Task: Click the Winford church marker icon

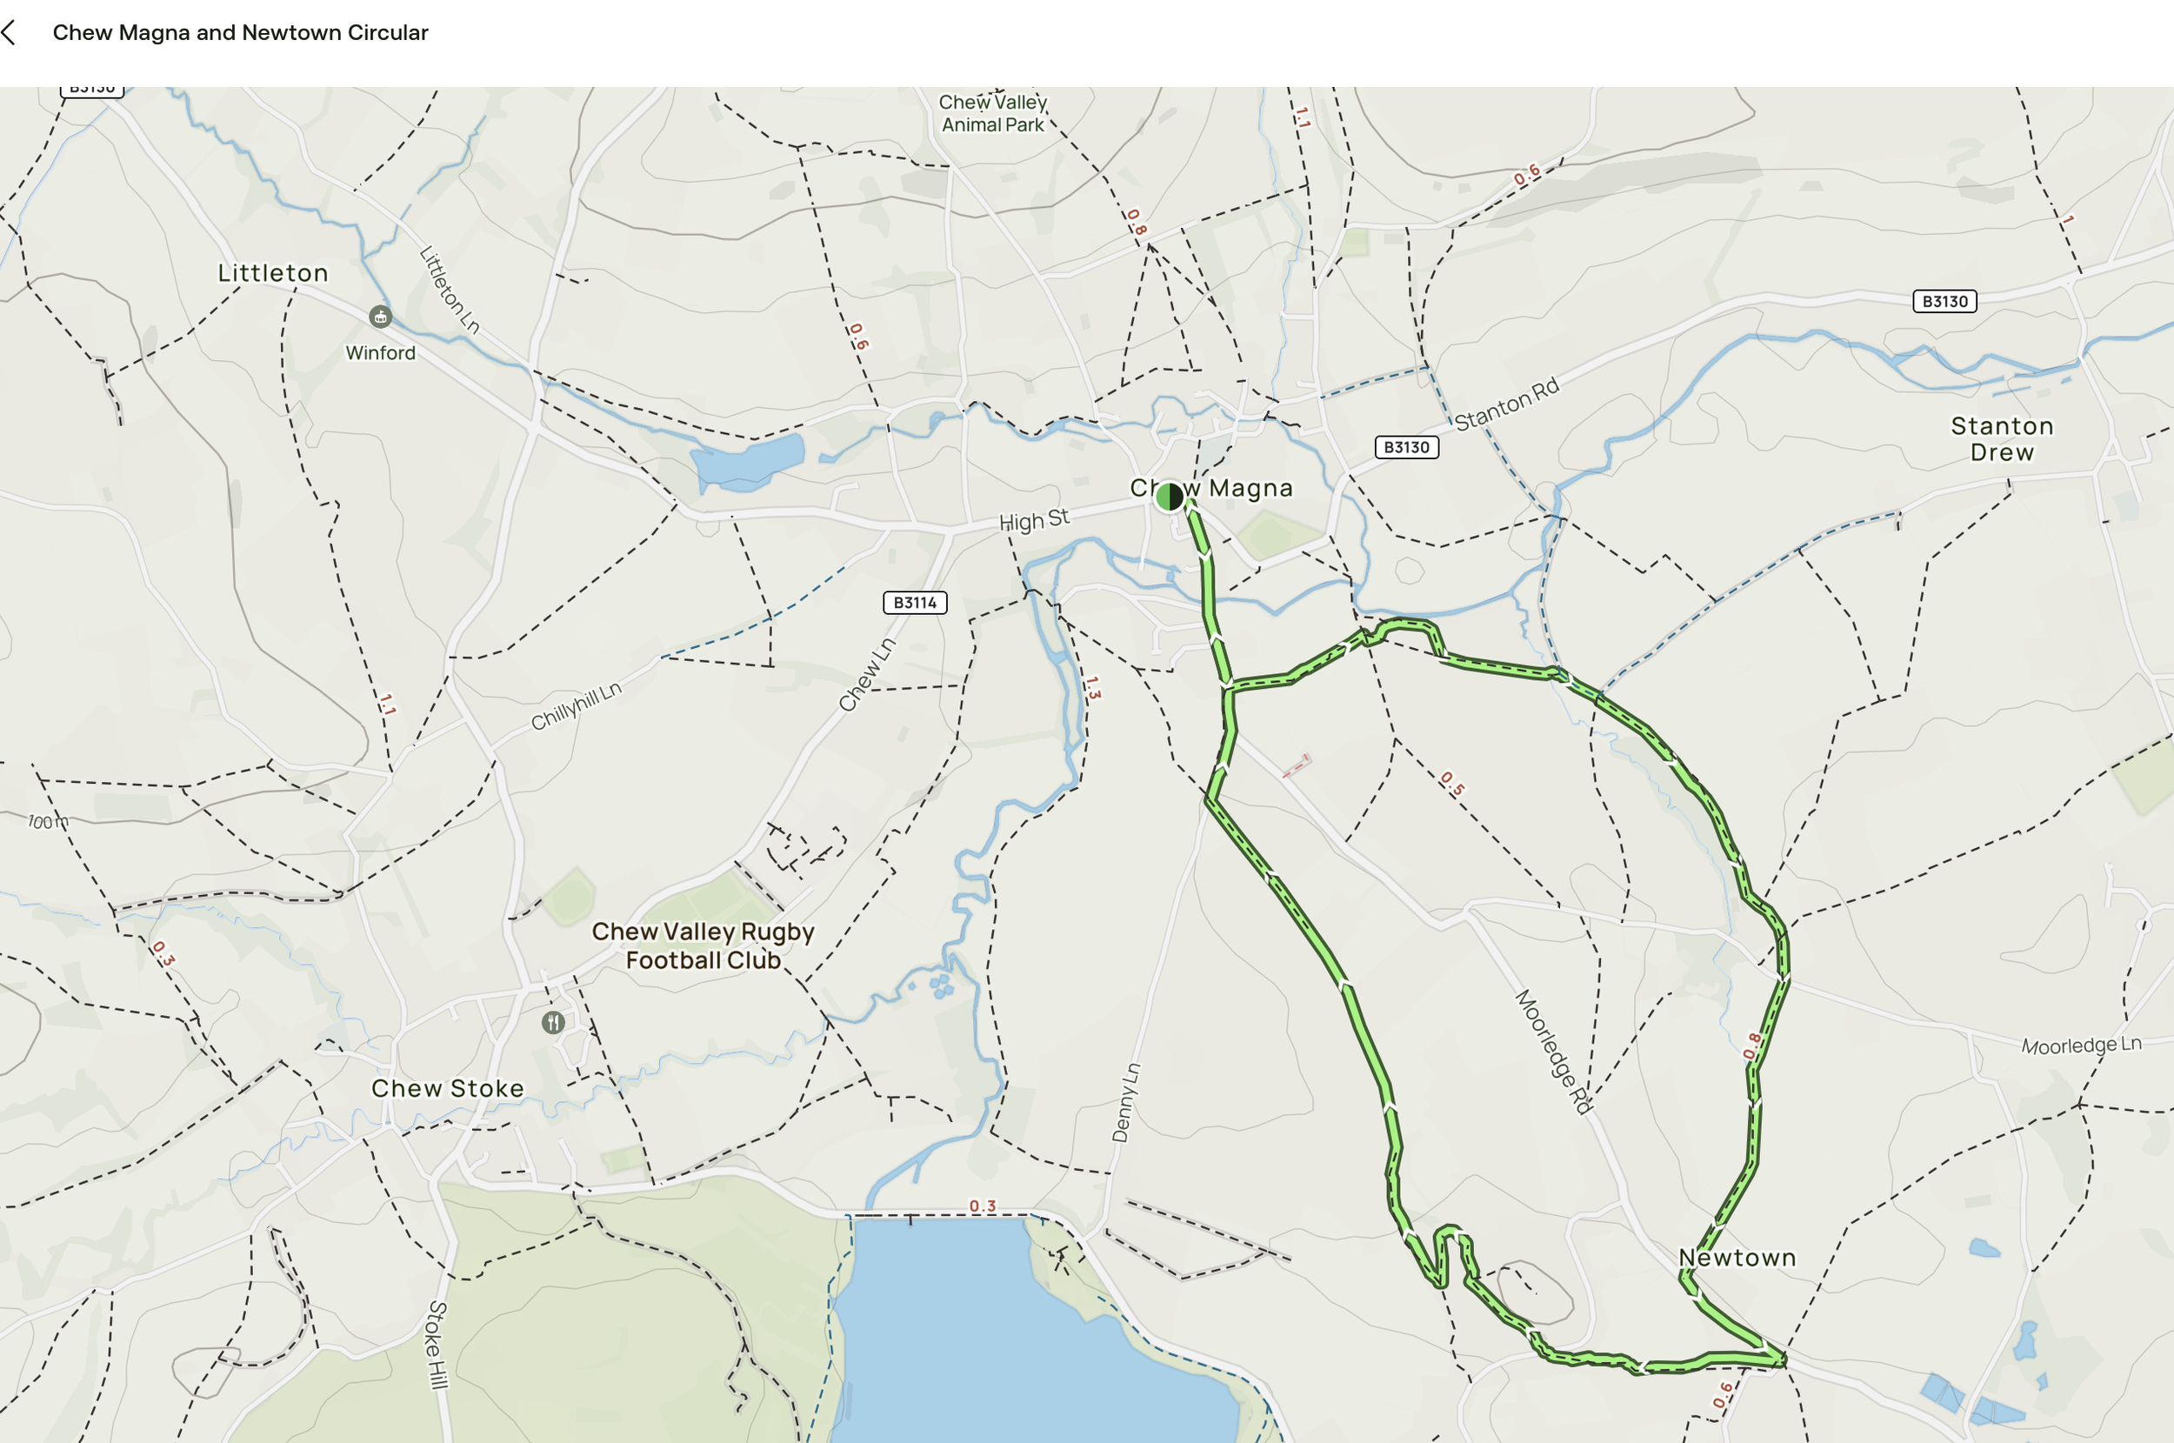Action: click(x=380, y=317)
